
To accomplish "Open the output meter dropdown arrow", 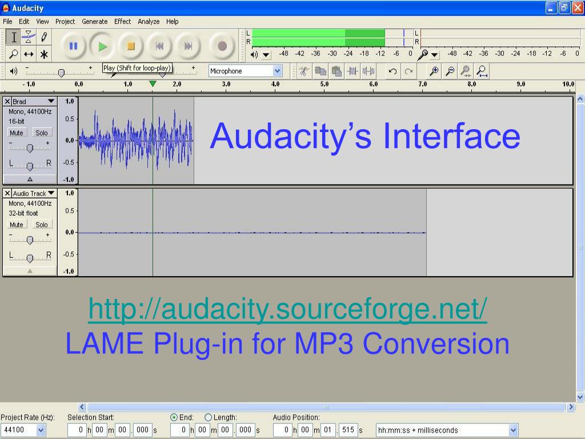I will [266, 55].
